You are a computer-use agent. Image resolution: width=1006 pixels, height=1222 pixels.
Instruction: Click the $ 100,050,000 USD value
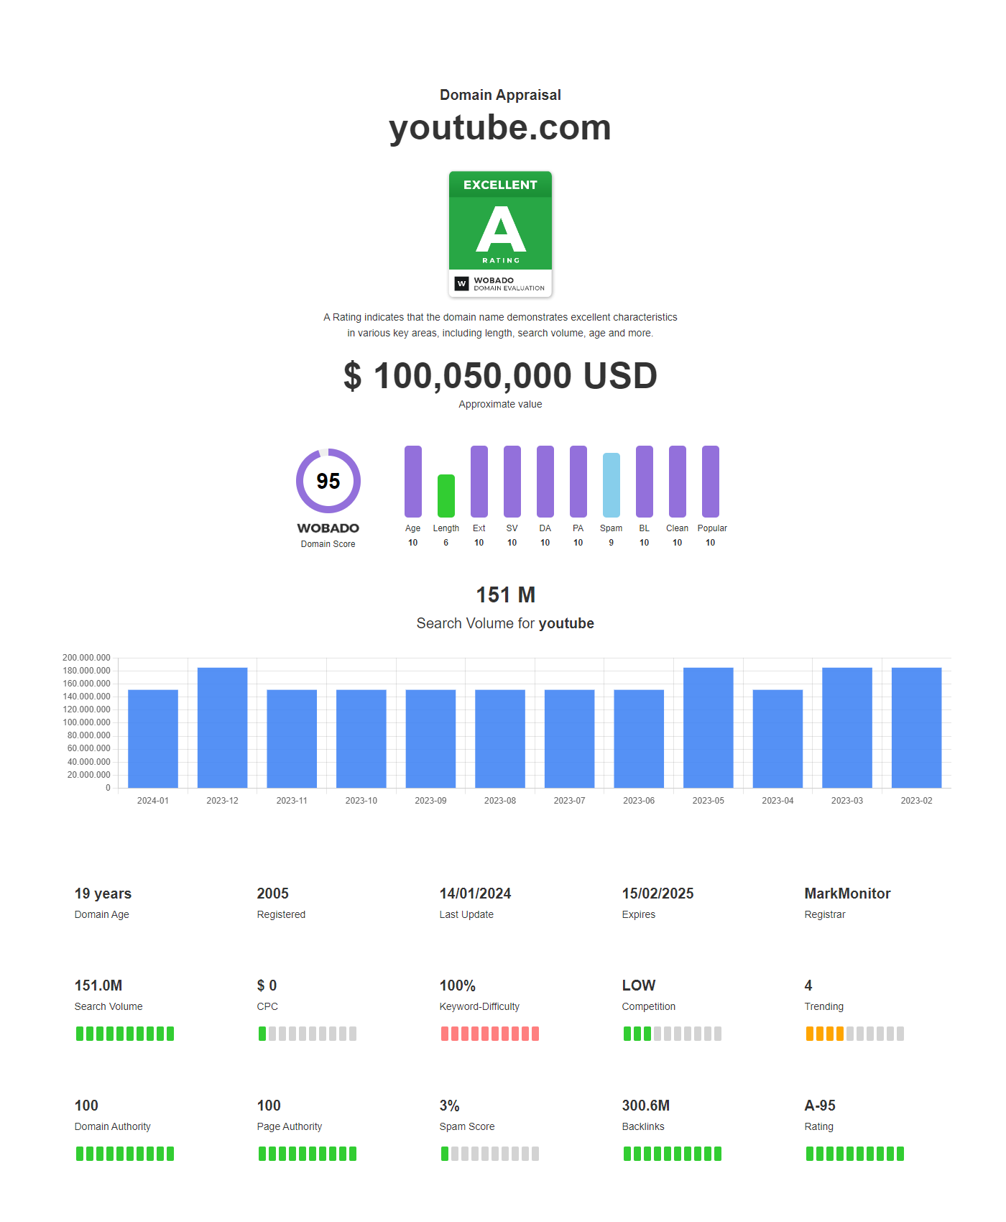point(500,376)
